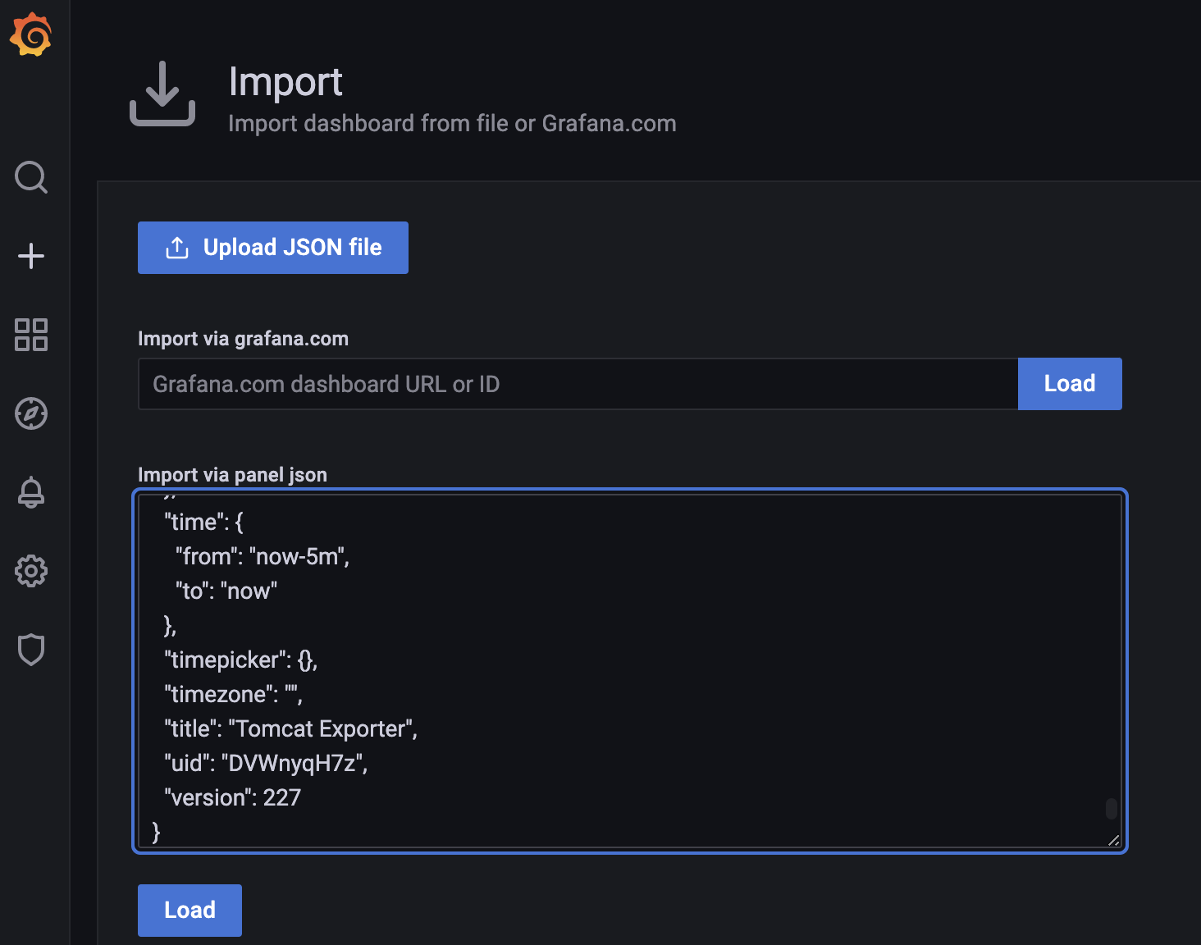The height and width of the screenshot is (945, 1201).
Task: Click the large Import download icon in header
Action: point(162,94)
